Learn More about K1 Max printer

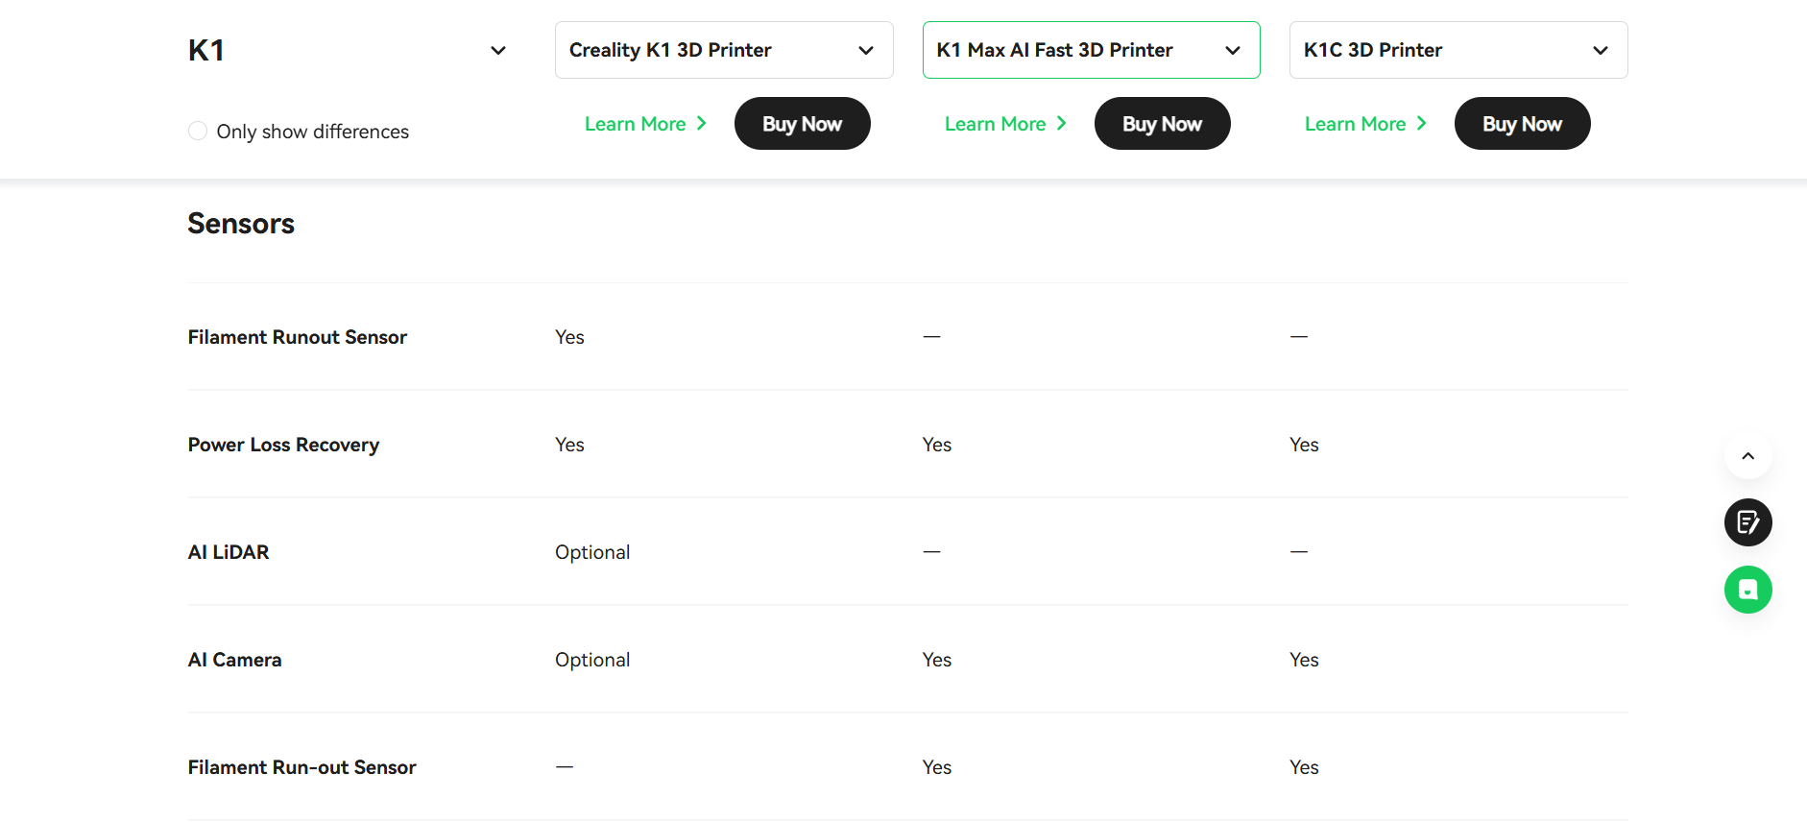pos(996,124)
